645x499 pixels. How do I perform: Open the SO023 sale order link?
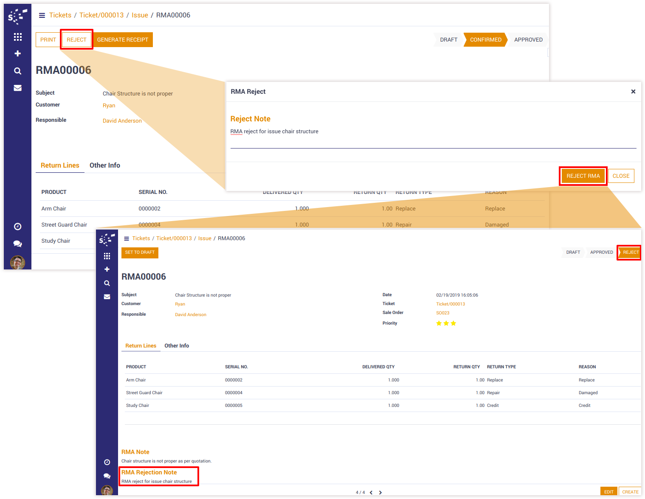pyautogui.click(x=442, y=313)
